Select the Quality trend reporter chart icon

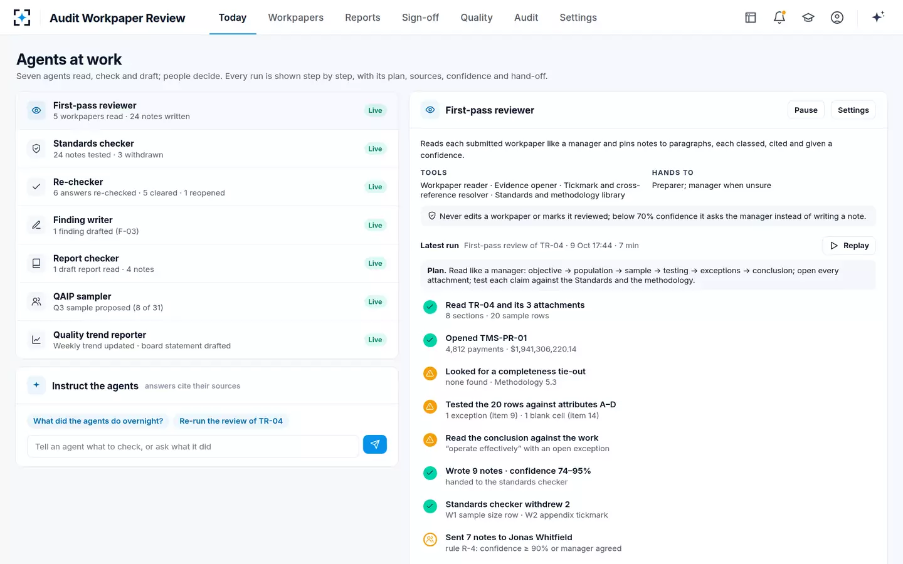tap(36, 340)
